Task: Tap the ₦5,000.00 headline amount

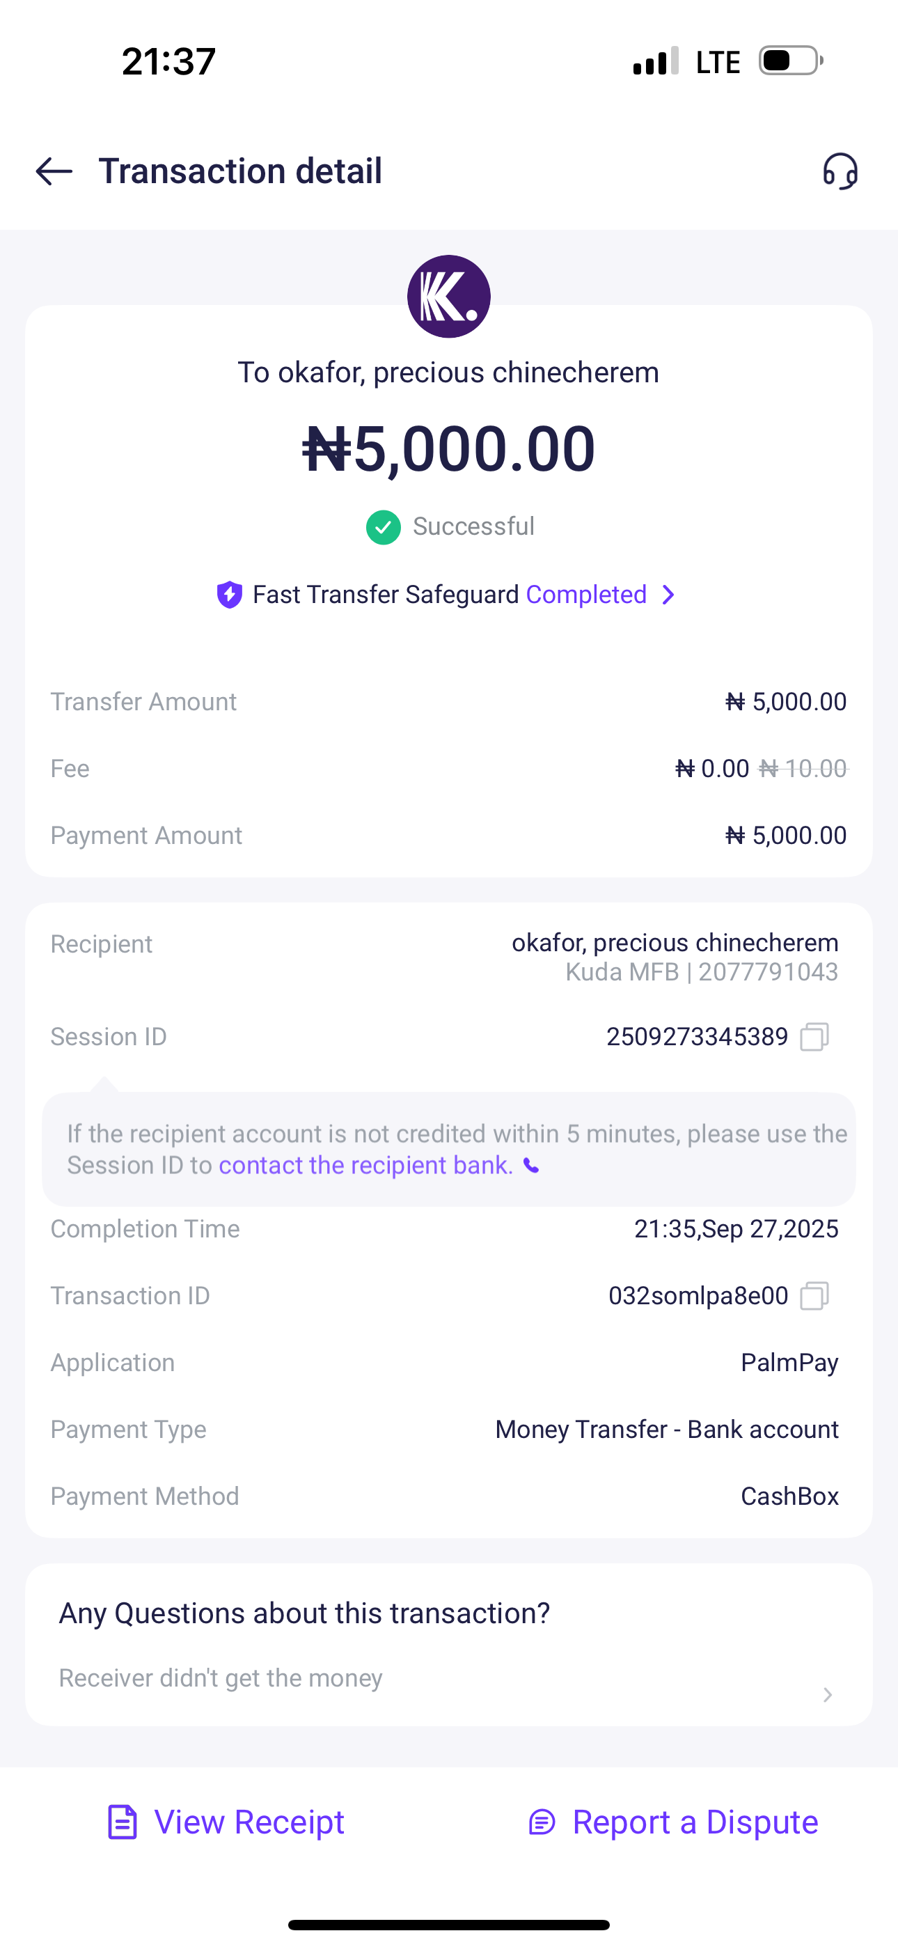Action: pos(448,449)
